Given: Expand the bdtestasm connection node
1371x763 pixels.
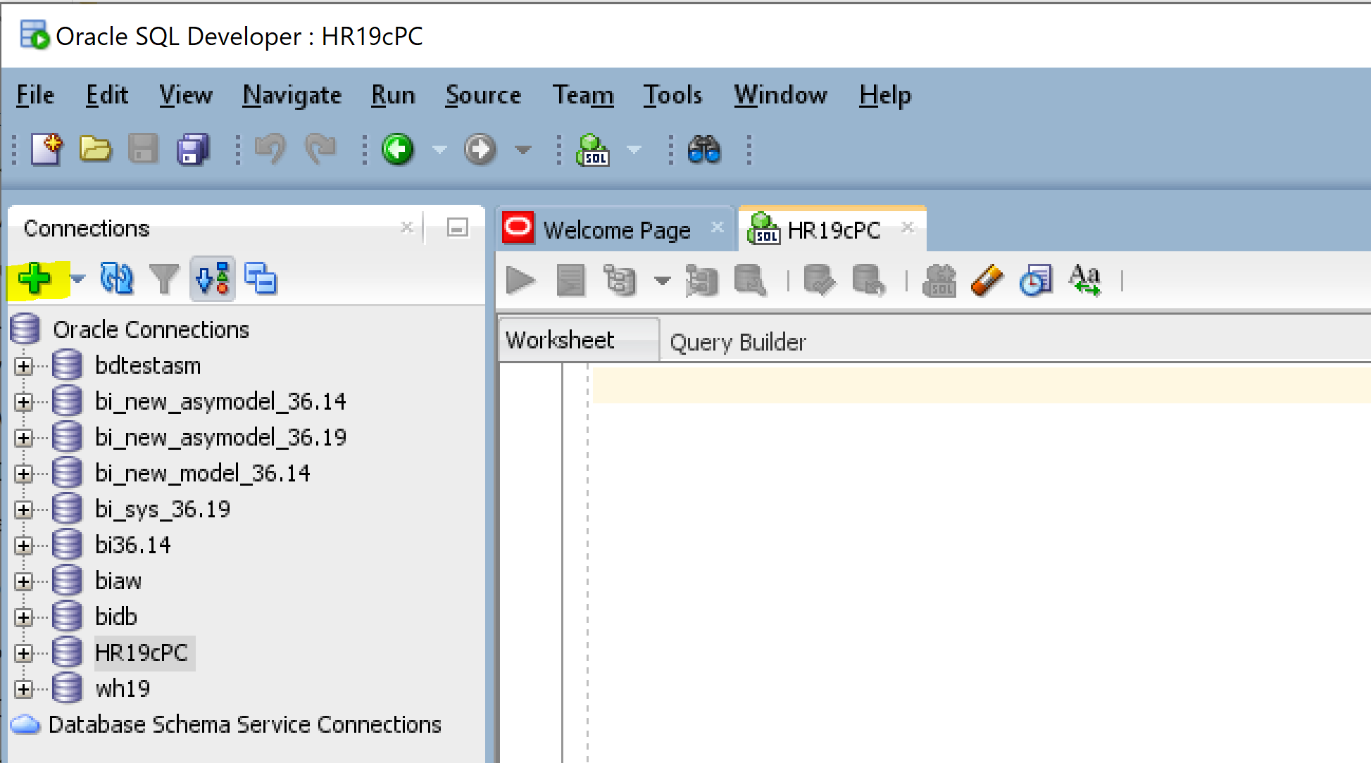Looking at the screenshot, I should point(24,366).
